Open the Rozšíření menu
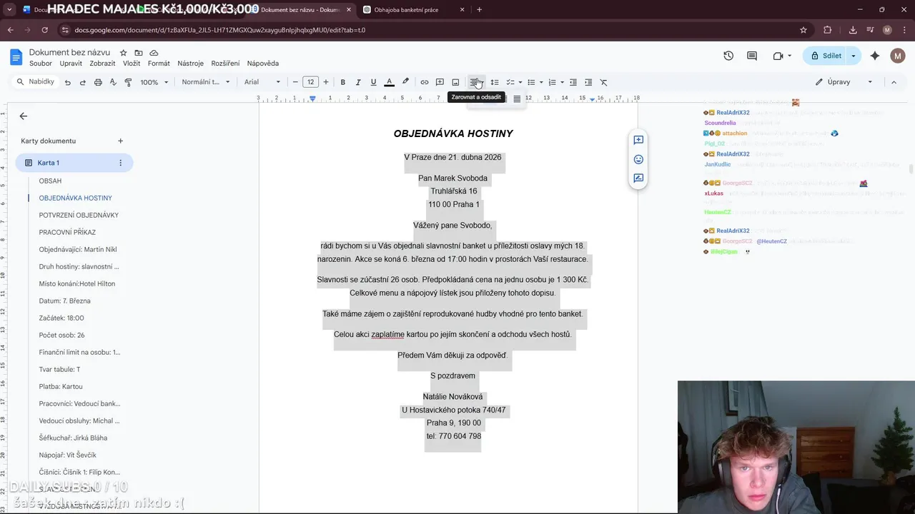 pyautogui.click(x=225, y=64)
